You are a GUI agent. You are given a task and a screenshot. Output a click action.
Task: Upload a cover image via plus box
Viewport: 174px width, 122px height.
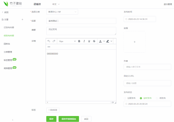(x=135, y=42)
